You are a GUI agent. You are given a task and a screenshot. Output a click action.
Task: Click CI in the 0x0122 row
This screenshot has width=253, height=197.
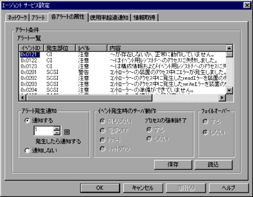49,60
